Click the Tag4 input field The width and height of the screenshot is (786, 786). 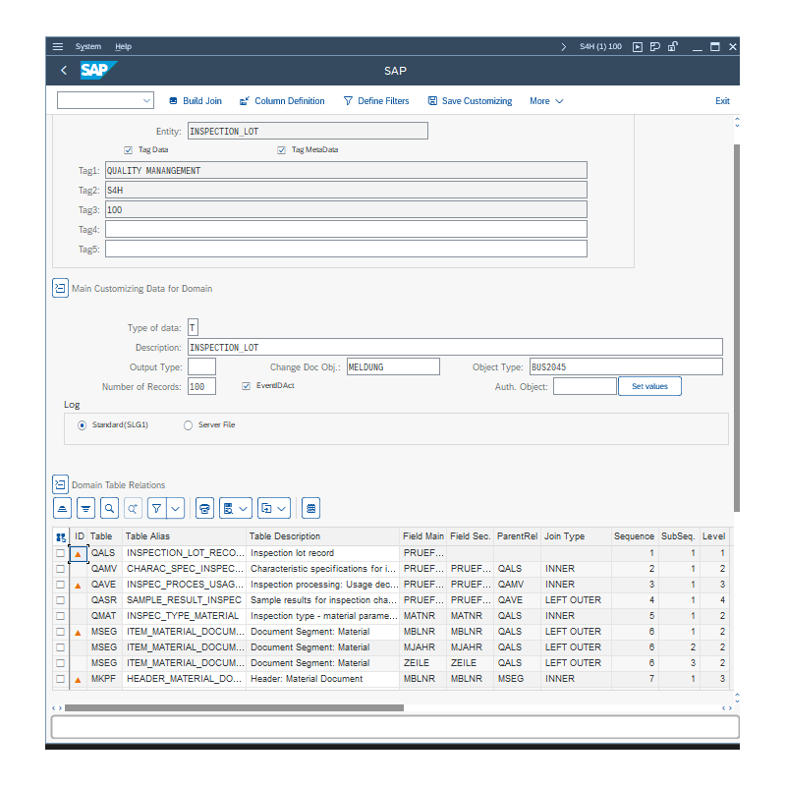(346, 229)
